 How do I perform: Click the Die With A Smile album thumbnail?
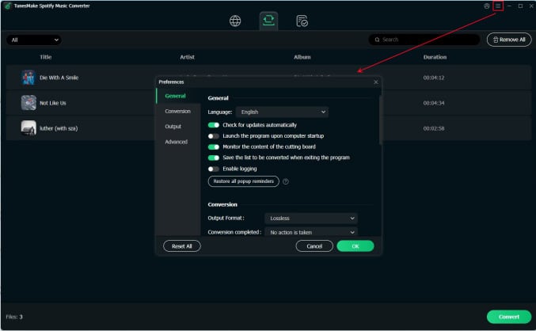click(x=29, y=78)
